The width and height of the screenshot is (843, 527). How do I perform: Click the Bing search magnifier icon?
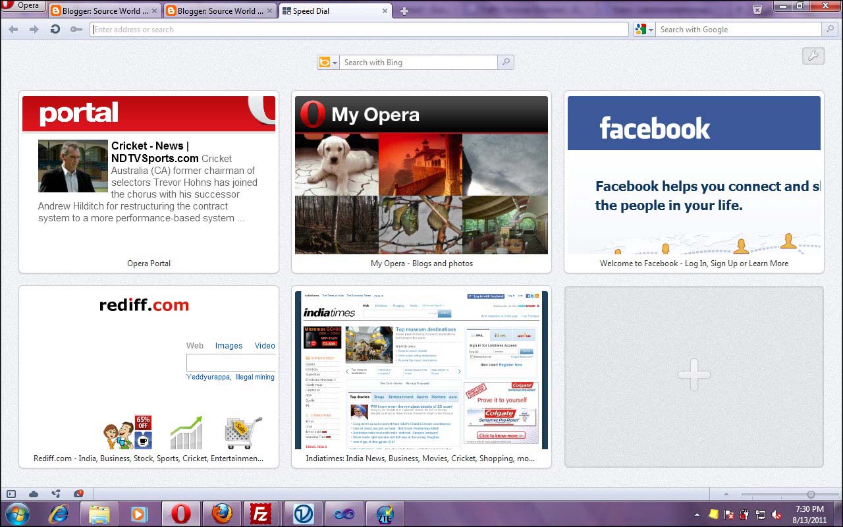506,63
